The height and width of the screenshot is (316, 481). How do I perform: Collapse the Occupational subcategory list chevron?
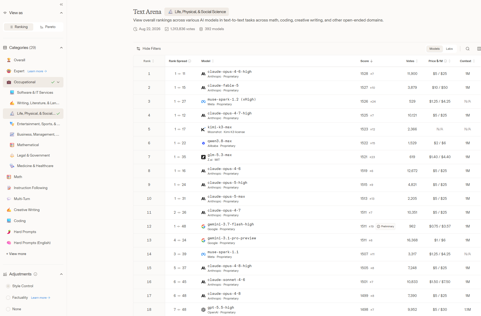[x=58, y=82]
